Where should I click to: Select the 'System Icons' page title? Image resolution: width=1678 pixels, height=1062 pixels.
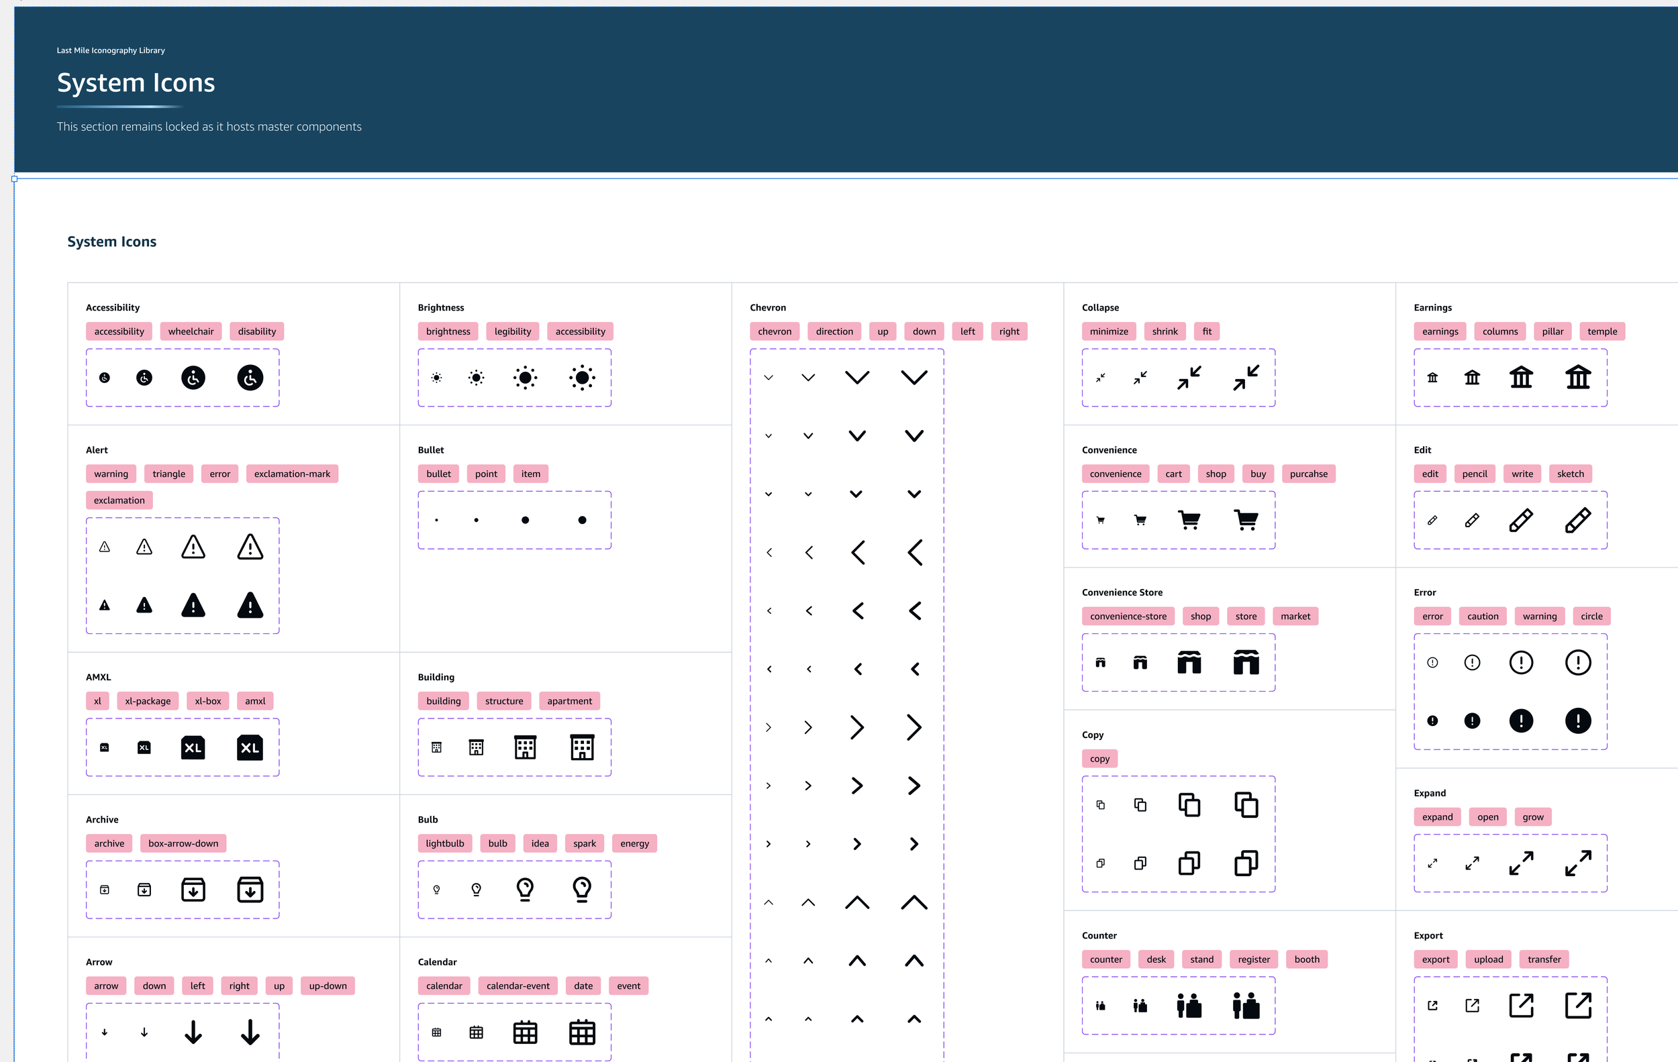point(136,83)
